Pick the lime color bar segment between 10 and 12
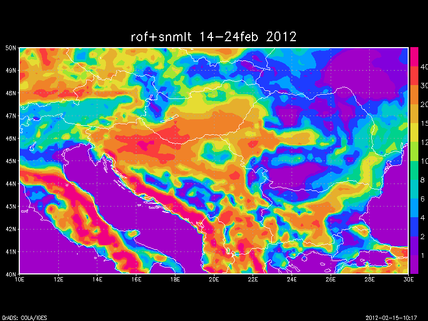428x321 pixels. 414,151
